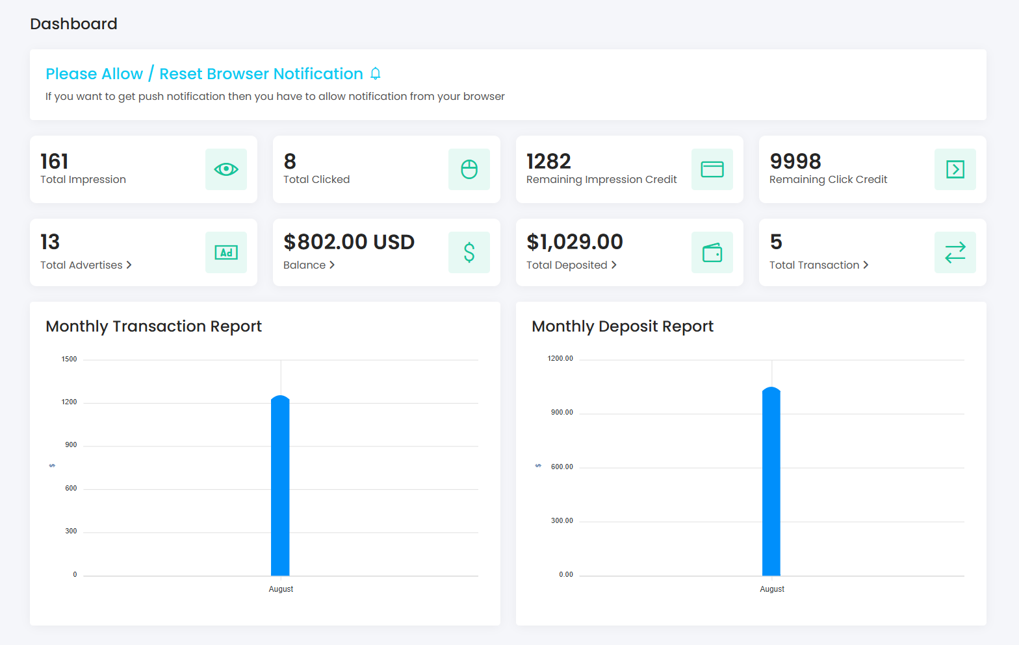Click the wallet icon on Total Deposited card
Screen dimensions: 1019x645
tap(712, 252)
